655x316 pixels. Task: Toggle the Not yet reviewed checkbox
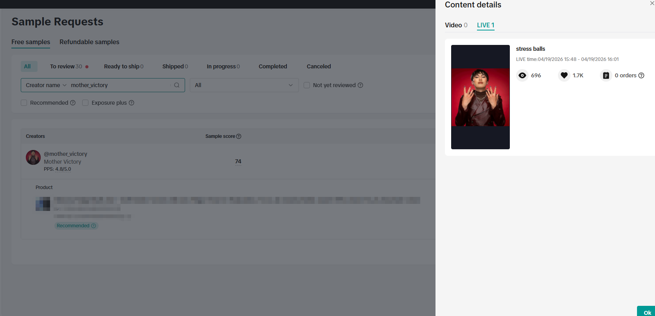click(x=307, y=85)
